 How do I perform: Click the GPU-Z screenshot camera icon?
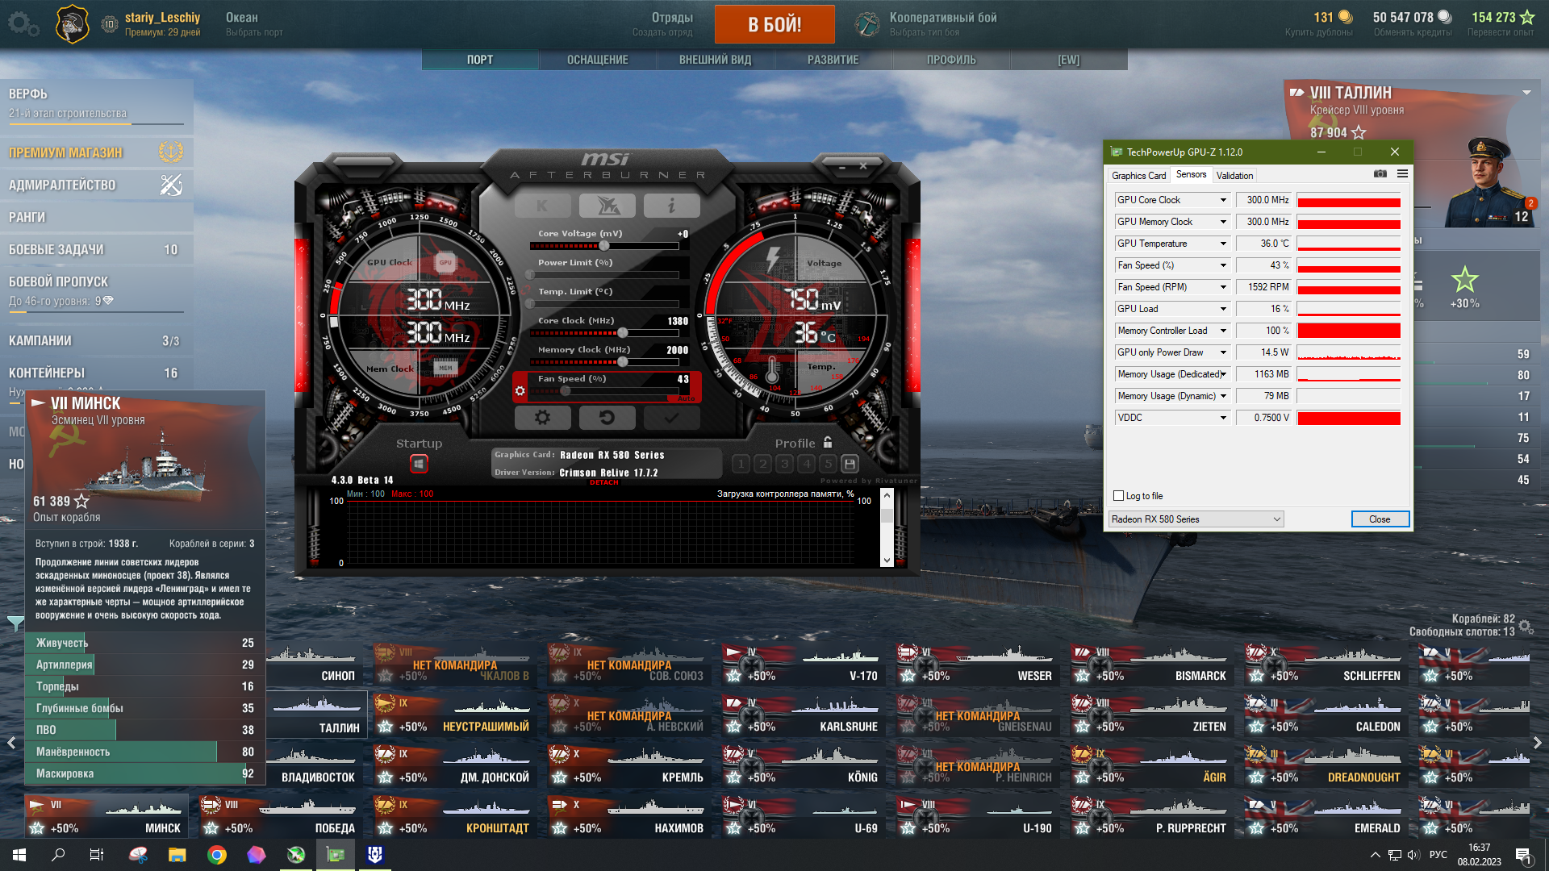[1380, 174]
